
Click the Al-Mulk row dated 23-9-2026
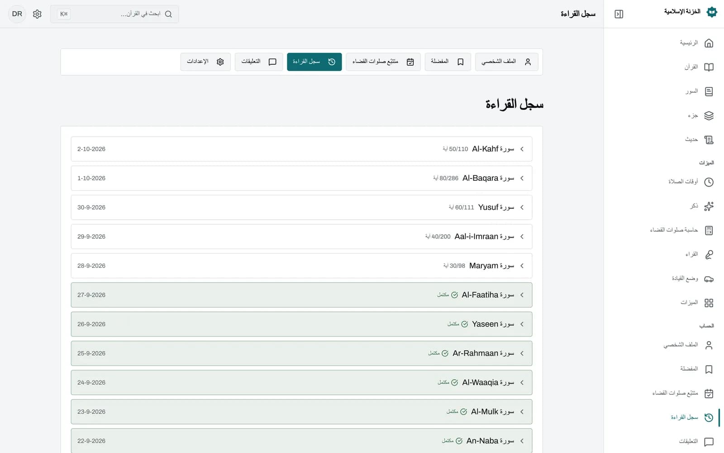(x=301, y=412)
